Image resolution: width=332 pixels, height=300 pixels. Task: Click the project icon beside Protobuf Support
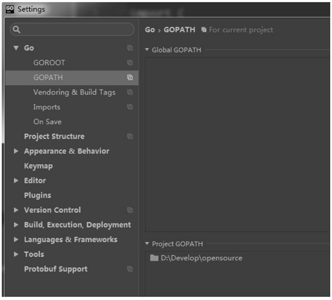click(130, 269)
